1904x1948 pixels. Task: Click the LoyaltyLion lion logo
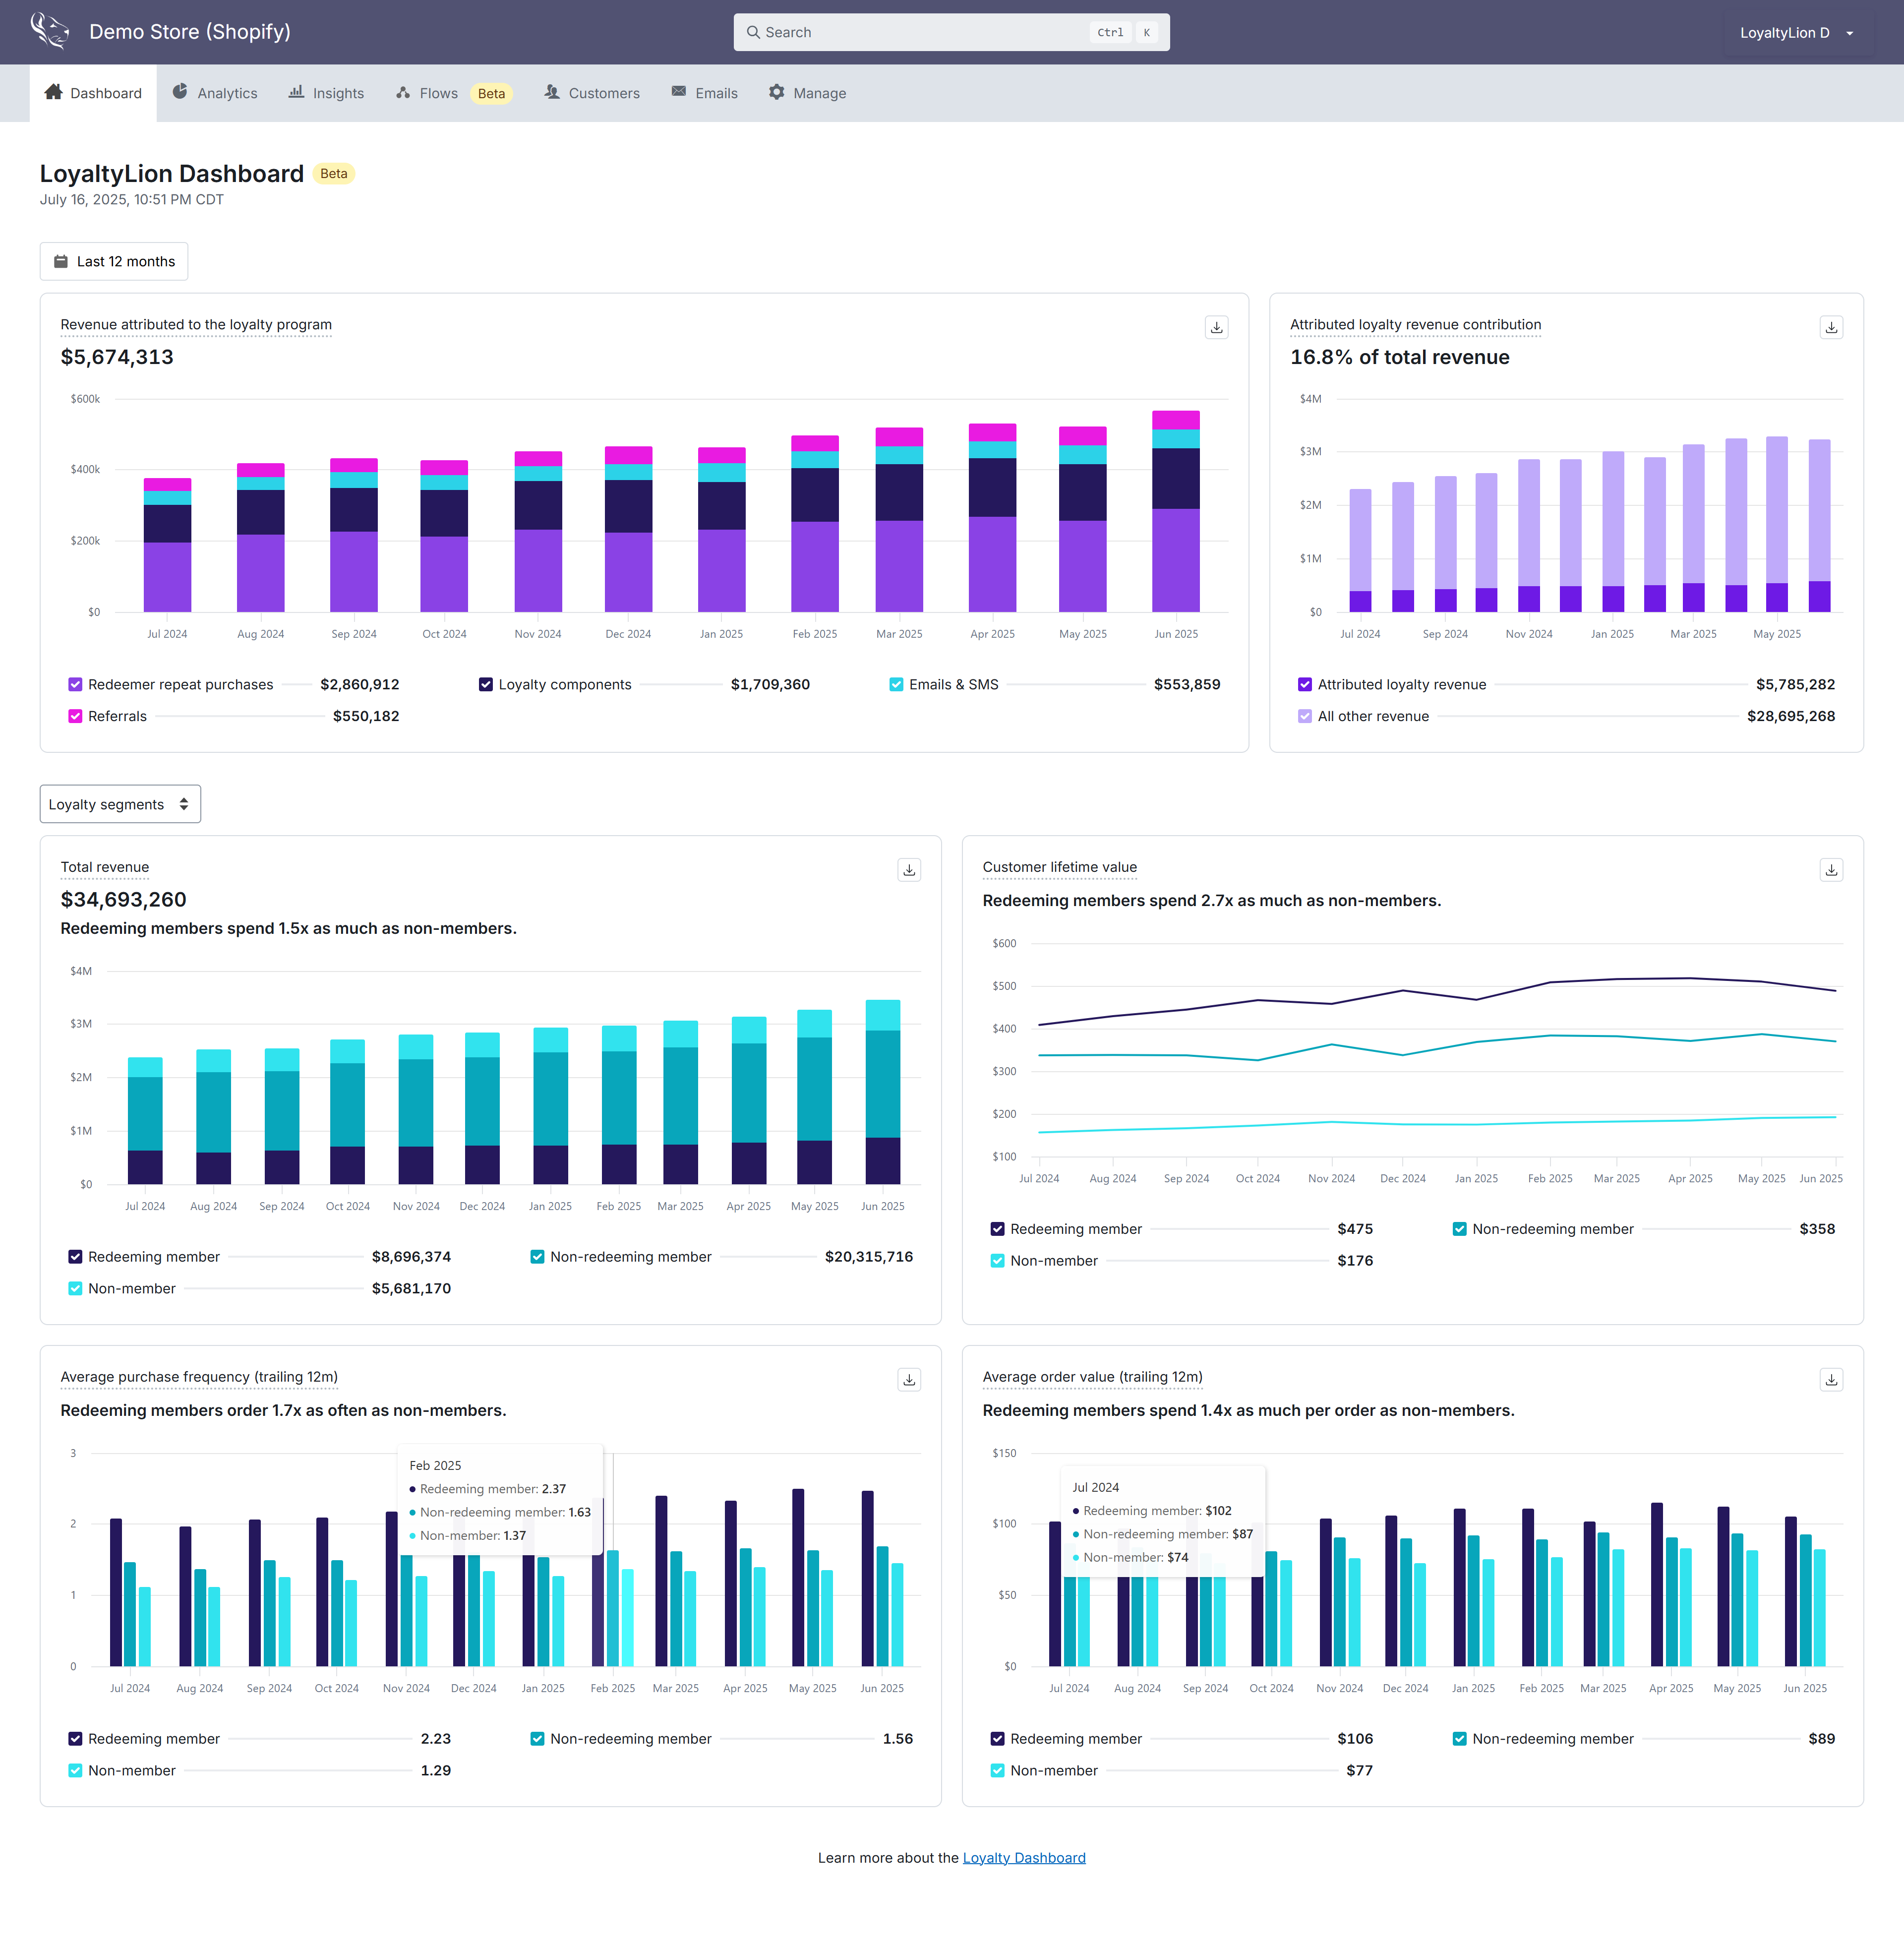click(49, 31)
